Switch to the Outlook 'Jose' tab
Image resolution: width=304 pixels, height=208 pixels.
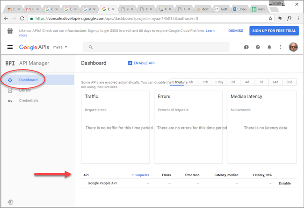(240, 9)
